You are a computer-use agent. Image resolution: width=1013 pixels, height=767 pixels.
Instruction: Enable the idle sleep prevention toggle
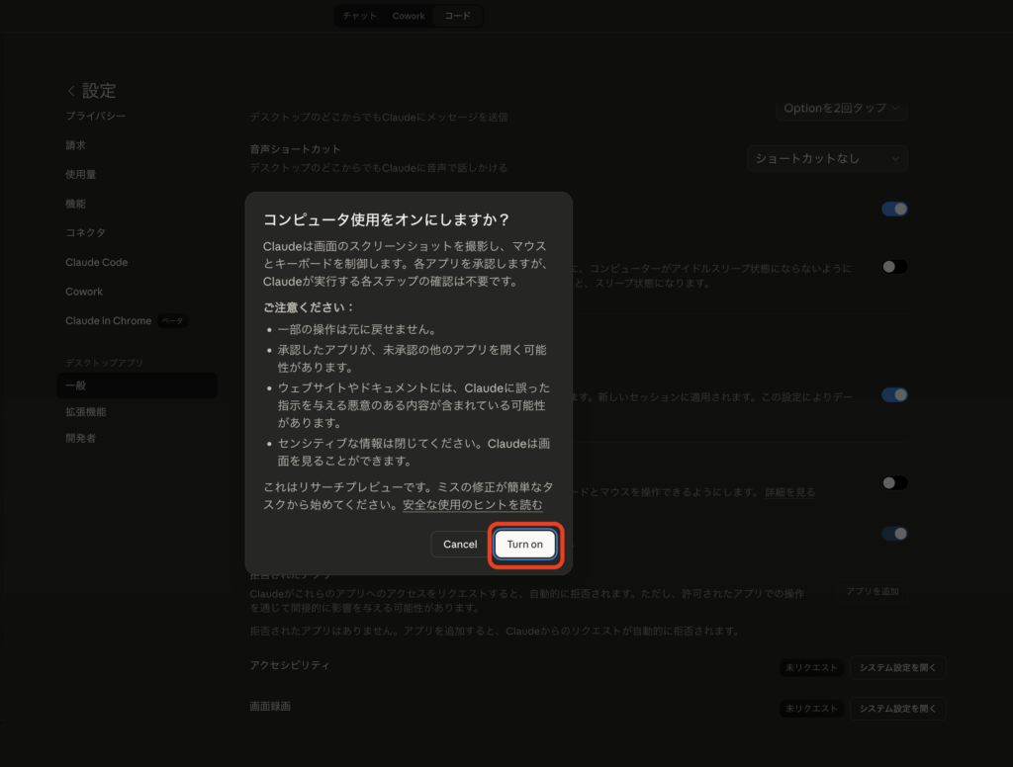tap(893, 266)
